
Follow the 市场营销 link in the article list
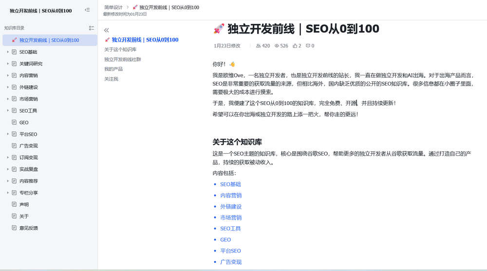(231, 217)
